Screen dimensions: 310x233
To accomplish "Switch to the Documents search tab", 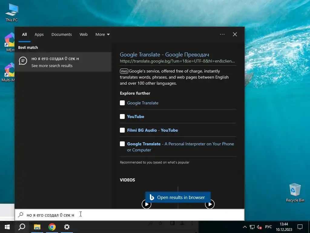I will click(61, 35).
